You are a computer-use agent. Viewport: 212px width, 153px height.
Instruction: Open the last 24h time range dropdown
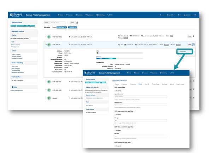171,15
